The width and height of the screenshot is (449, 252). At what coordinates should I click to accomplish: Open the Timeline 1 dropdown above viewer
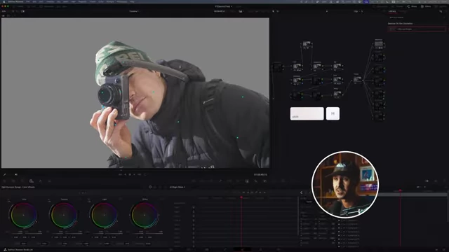click(134, 11)
